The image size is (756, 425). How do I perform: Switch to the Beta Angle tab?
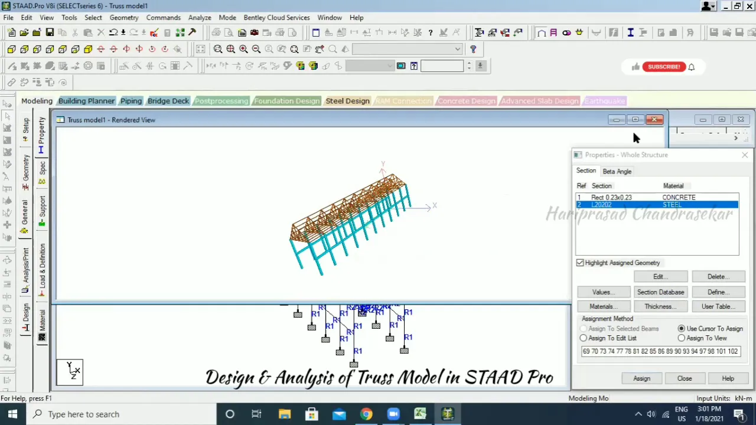coord(617,171)
